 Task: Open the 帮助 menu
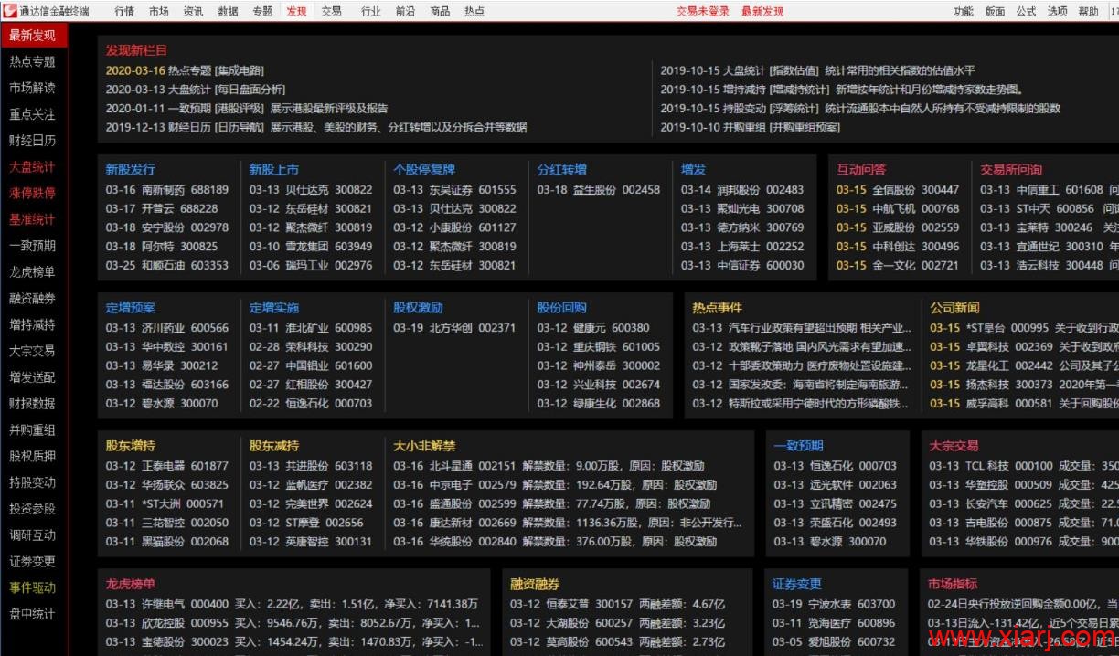click(1088, 12)
